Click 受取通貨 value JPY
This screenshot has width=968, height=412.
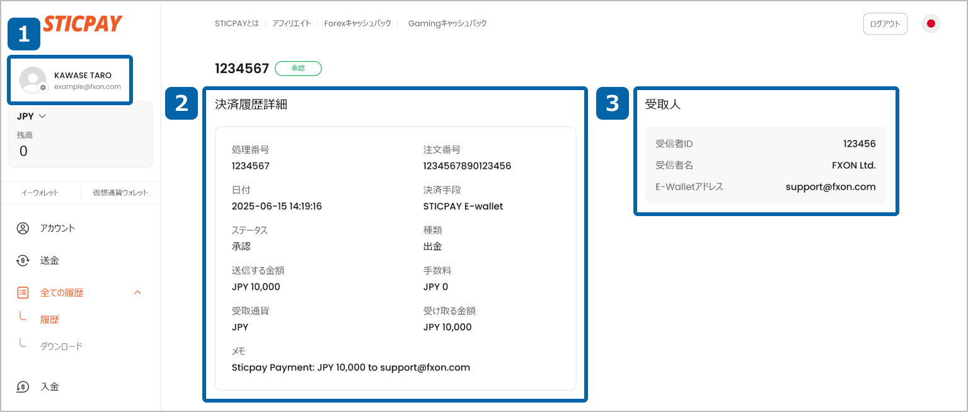tap(240, 328)
